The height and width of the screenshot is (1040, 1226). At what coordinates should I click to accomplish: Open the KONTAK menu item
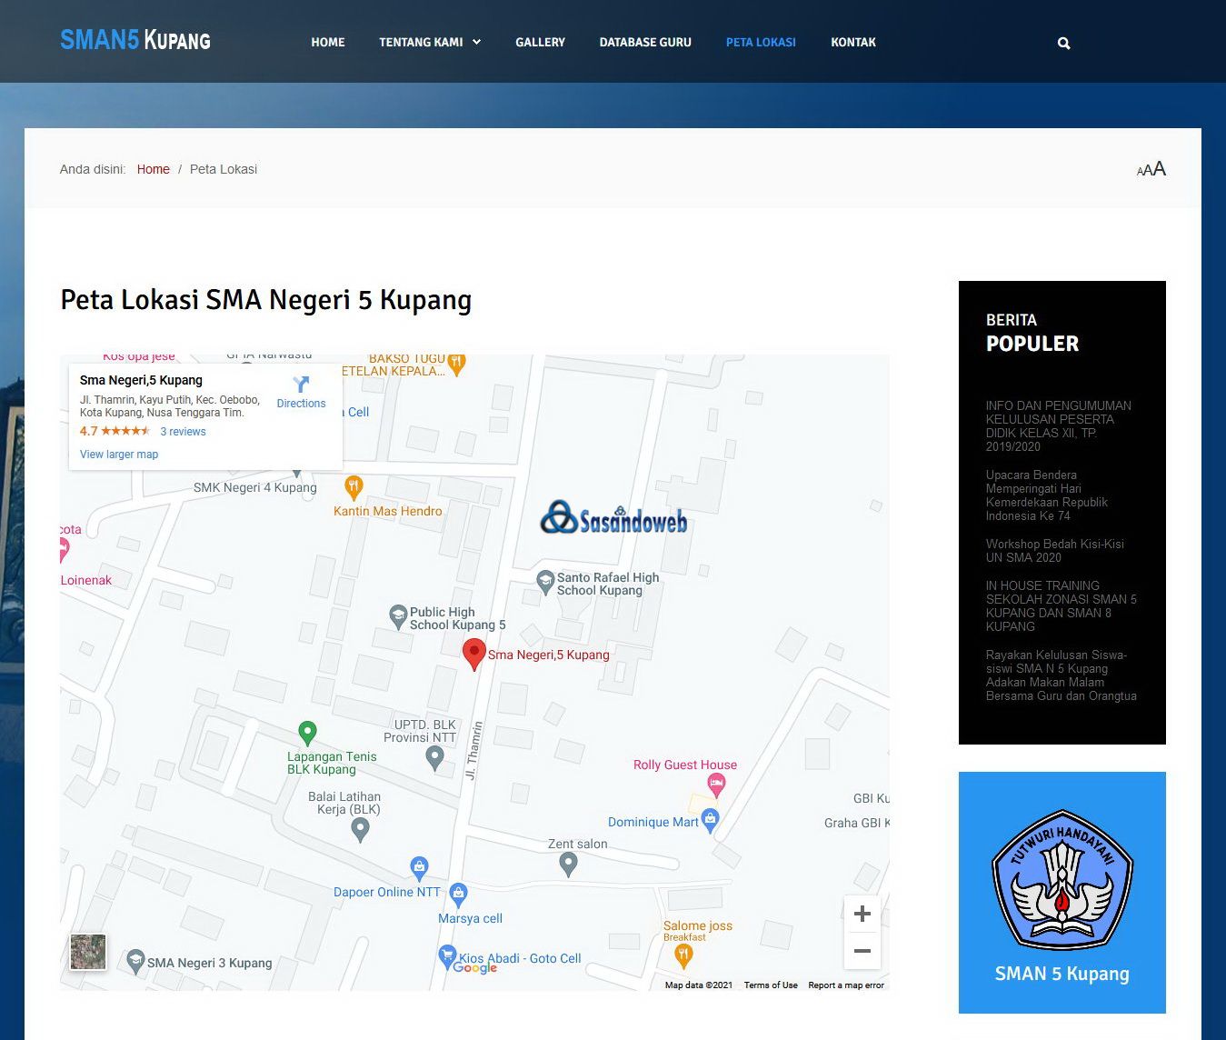click(853, 42)
